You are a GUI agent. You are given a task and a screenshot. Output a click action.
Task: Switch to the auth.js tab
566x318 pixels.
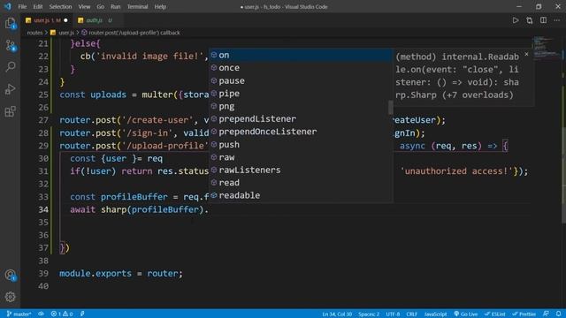(x=95, y=20)
